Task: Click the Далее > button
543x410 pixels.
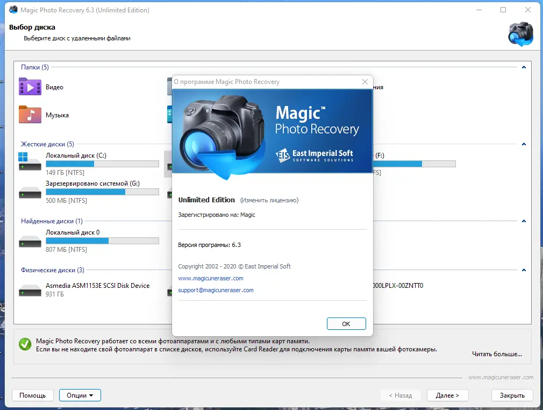Action: coord(447,395)
